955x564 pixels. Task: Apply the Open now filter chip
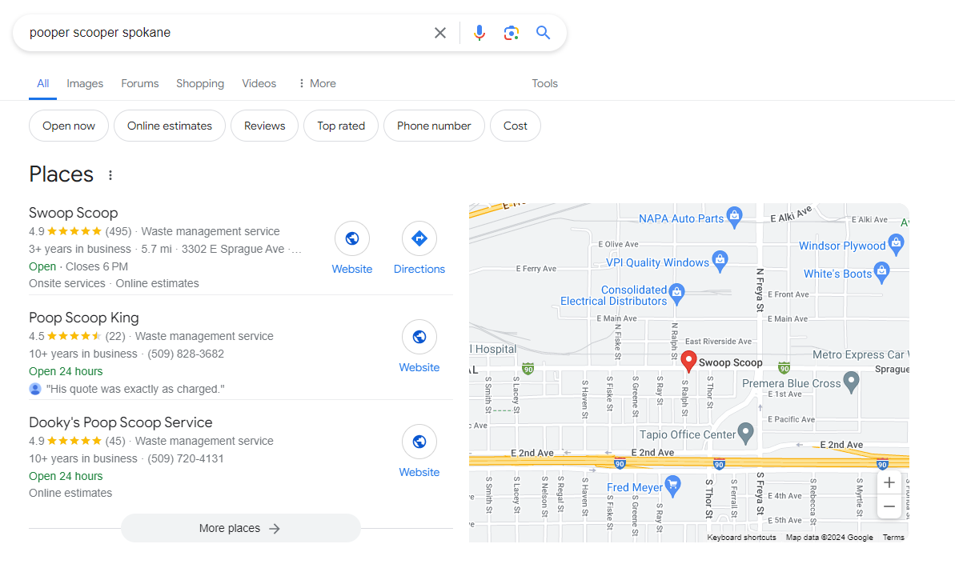69,126
